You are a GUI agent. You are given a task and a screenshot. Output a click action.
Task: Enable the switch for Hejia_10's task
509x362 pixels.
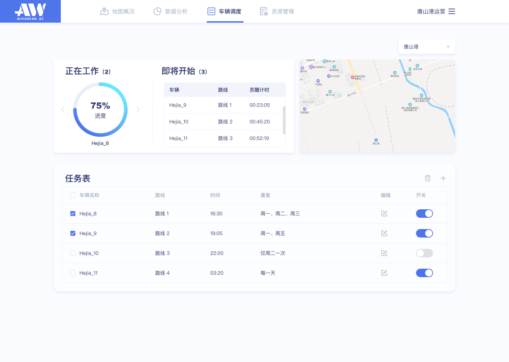coord(424,253)
